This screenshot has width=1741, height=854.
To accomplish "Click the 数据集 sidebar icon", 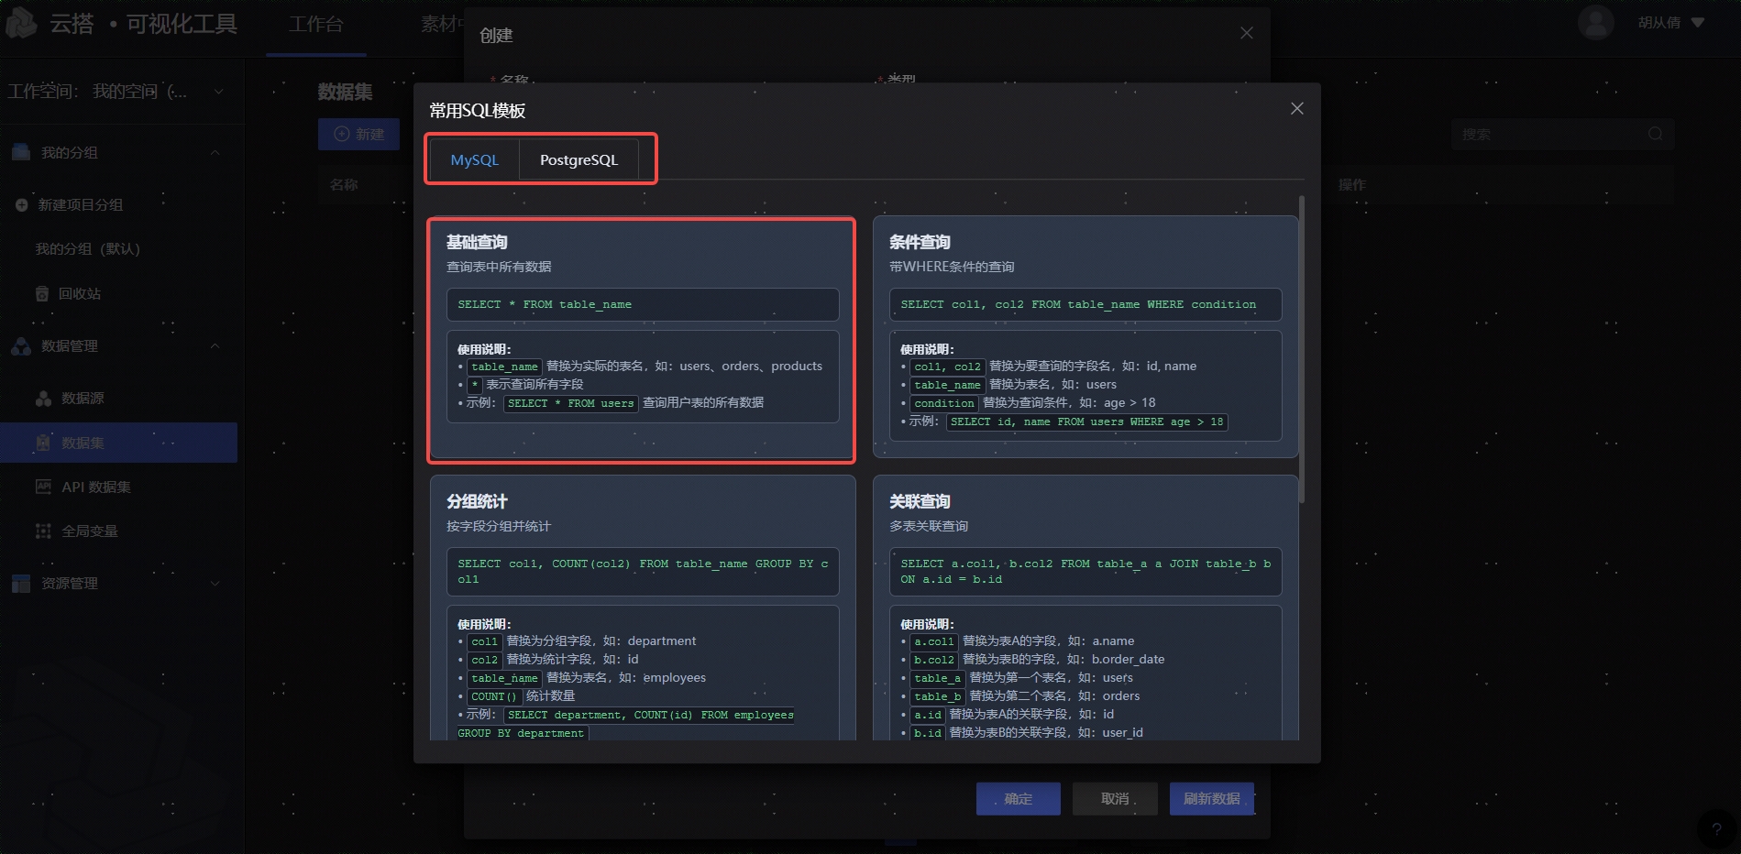I will (43, 443).
